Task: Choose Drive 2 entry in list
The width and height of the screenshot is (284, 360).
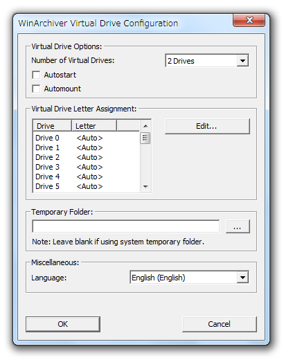Action: pyautogui.click(x=87, y=157)
